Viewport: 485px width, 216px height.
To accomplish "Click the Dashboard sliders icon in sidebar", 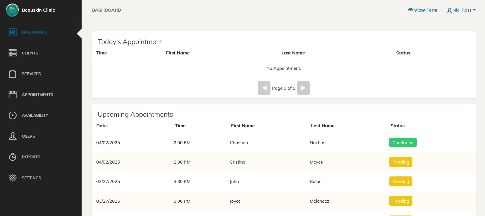I will [x=13, y=32].
